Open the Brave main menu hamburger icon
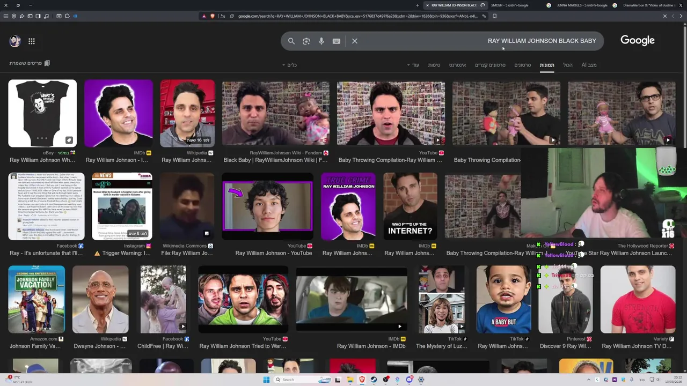The image size is (687, 386). click(5, 16)
